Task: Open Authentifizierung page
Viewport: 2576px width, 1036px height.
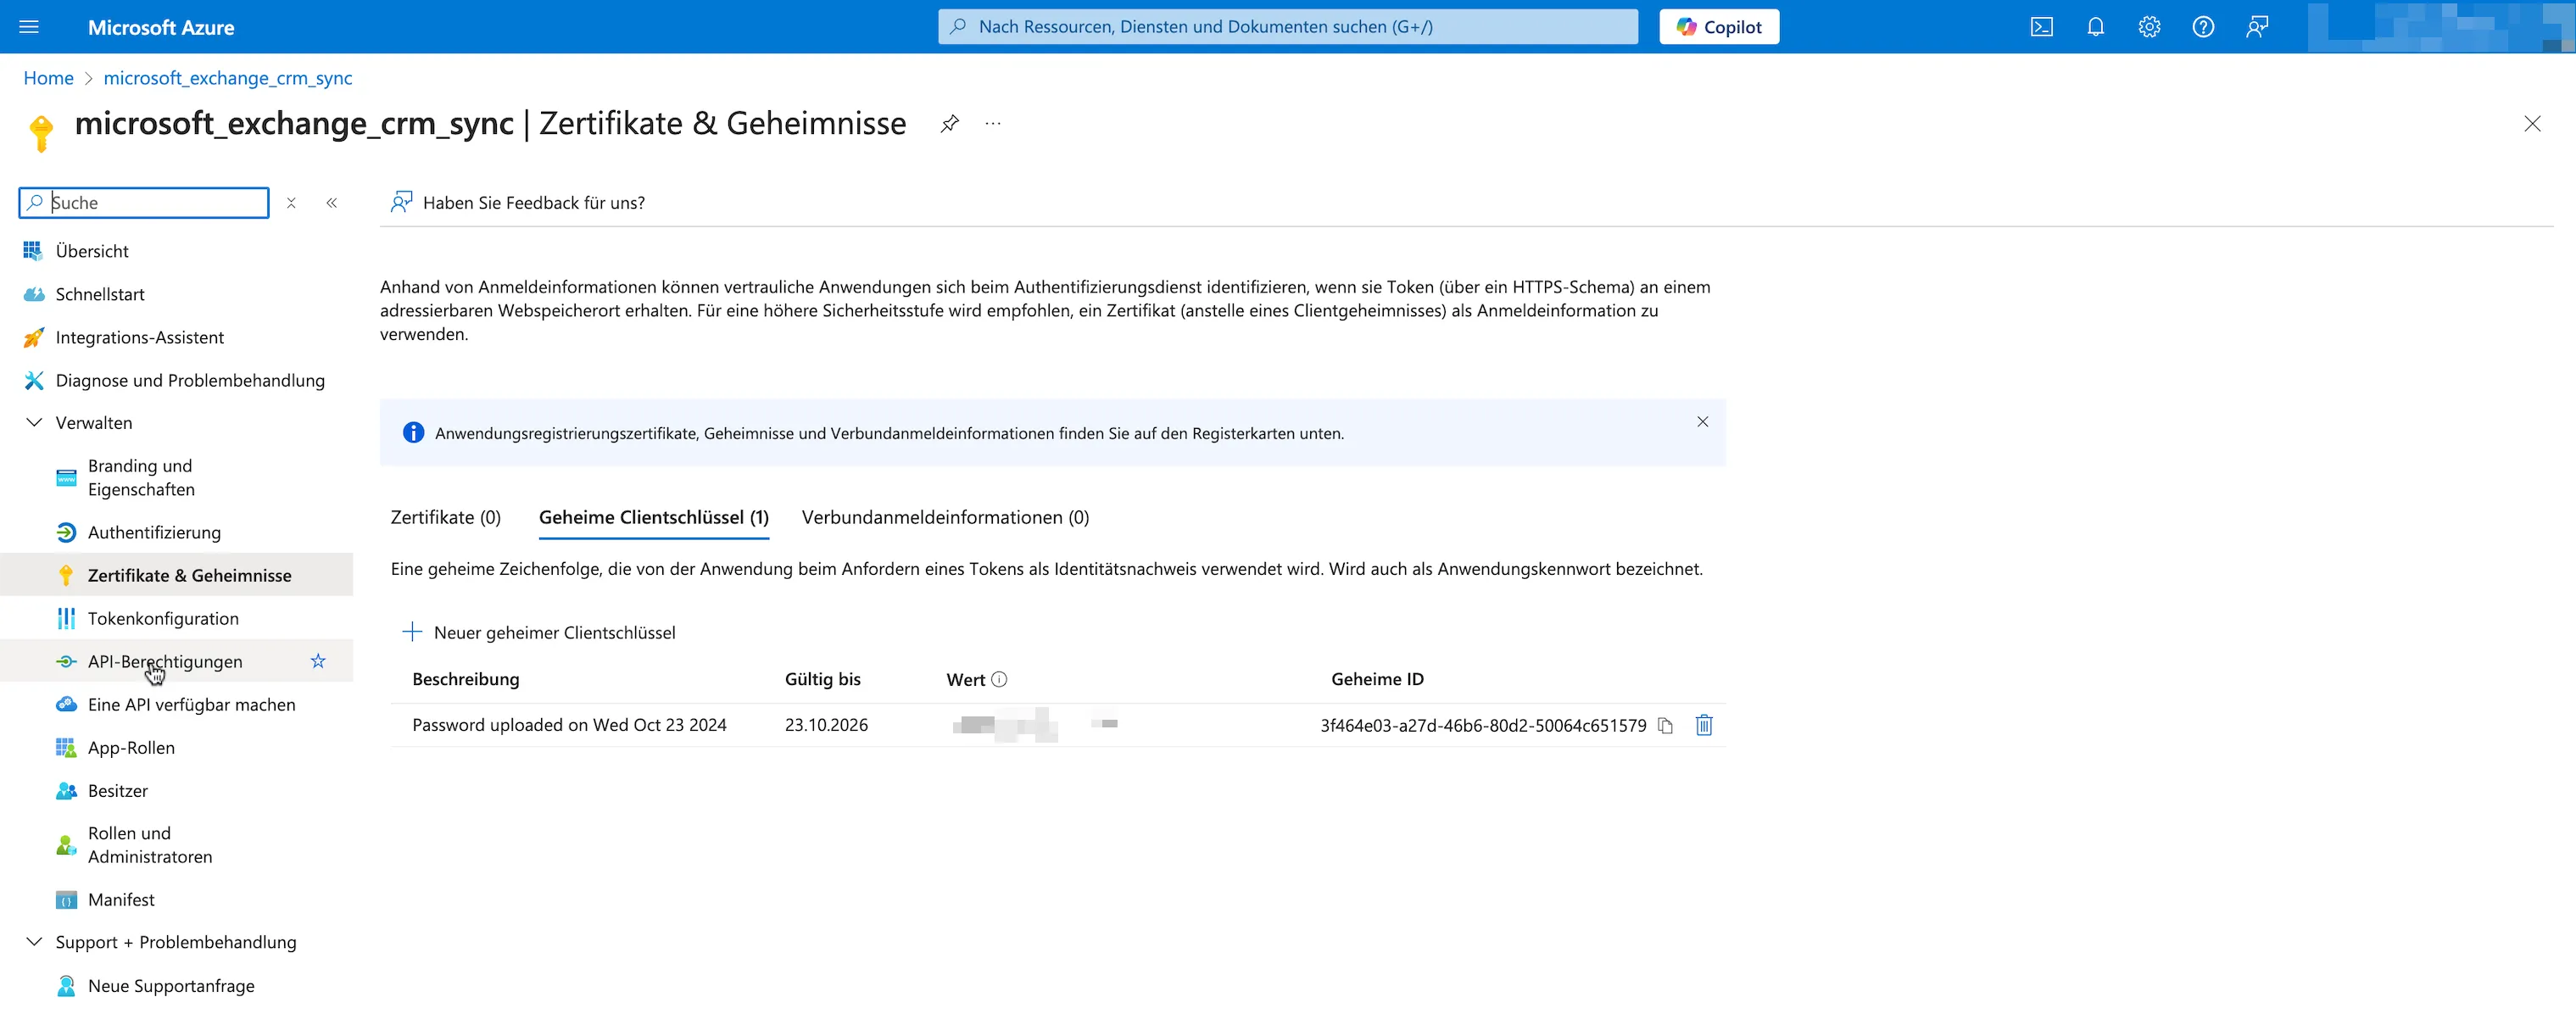Action: pyautogui.click(x=154, y=533)
